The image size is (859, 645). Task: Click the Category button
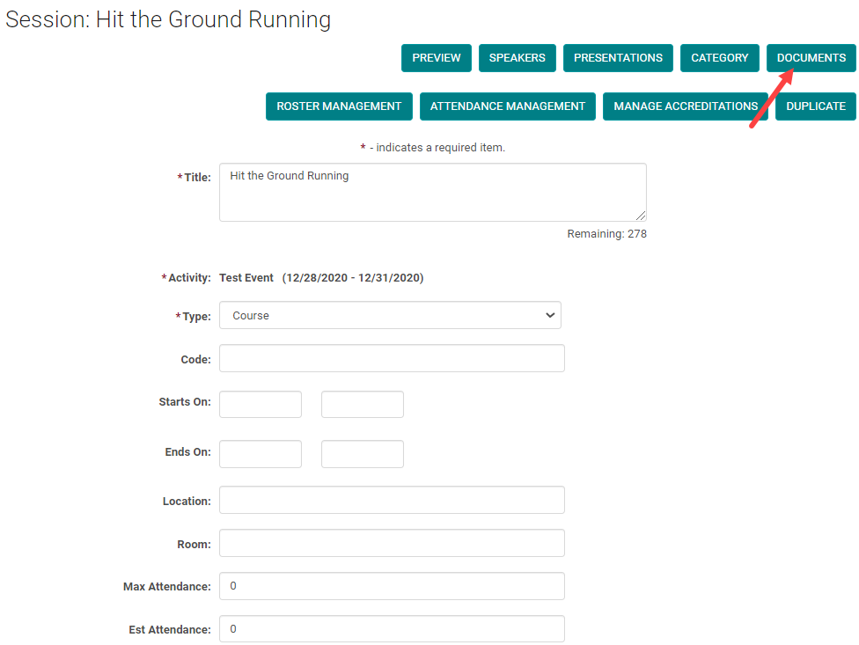click(719, 58)
